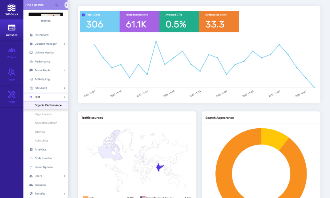Expand the Site Audit submenu chevron

coord(64,88)
